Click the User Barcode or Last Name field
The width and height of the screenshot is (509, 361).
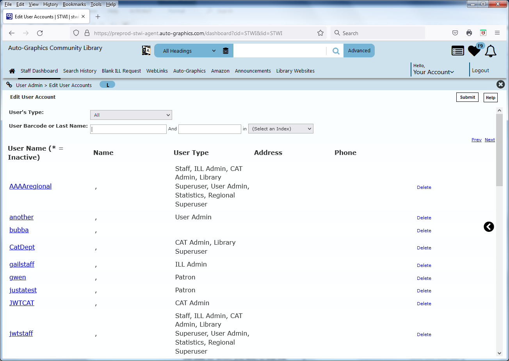click(128, 129)
